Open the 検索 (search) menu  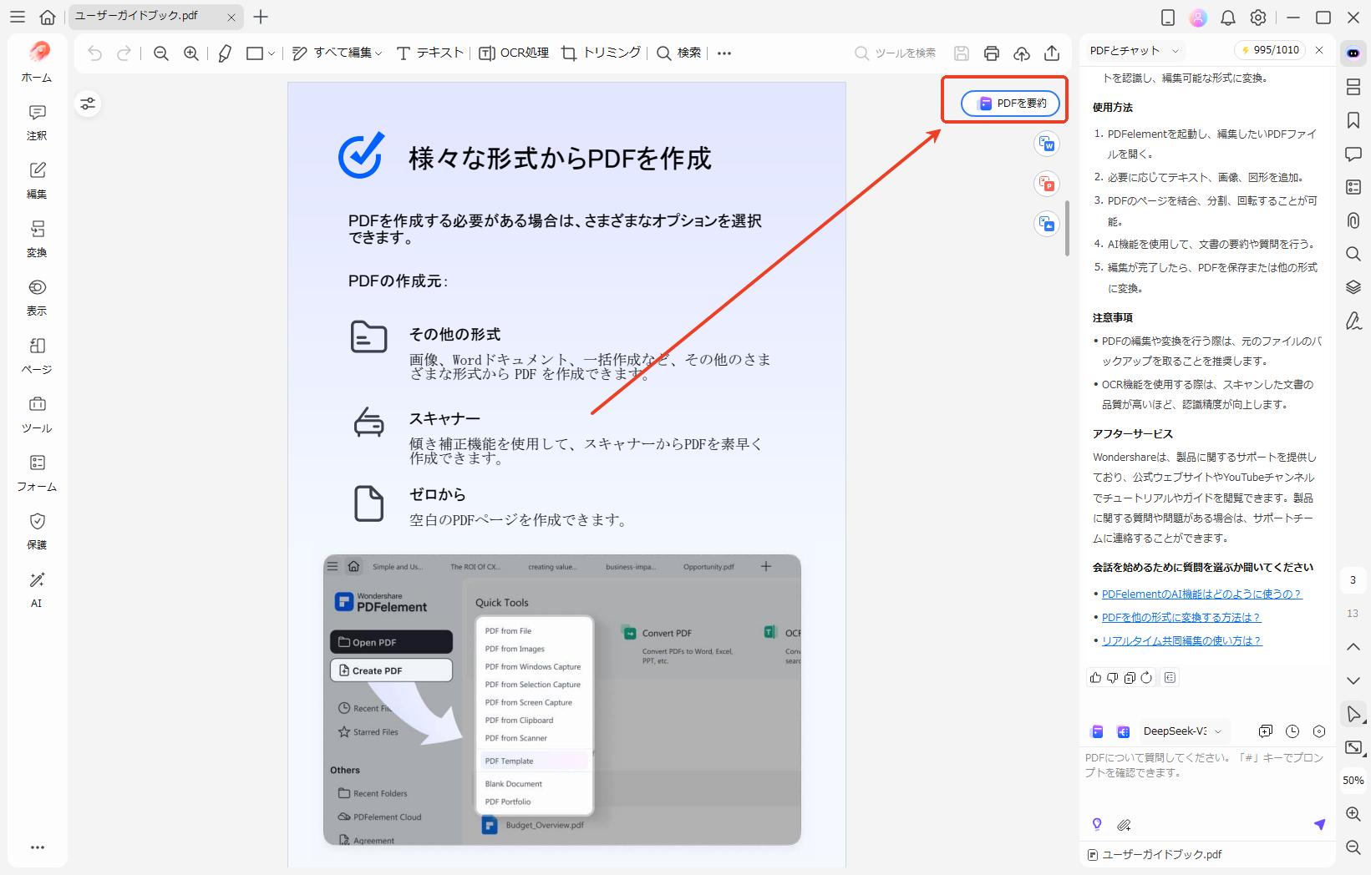[x=681, y=53]
